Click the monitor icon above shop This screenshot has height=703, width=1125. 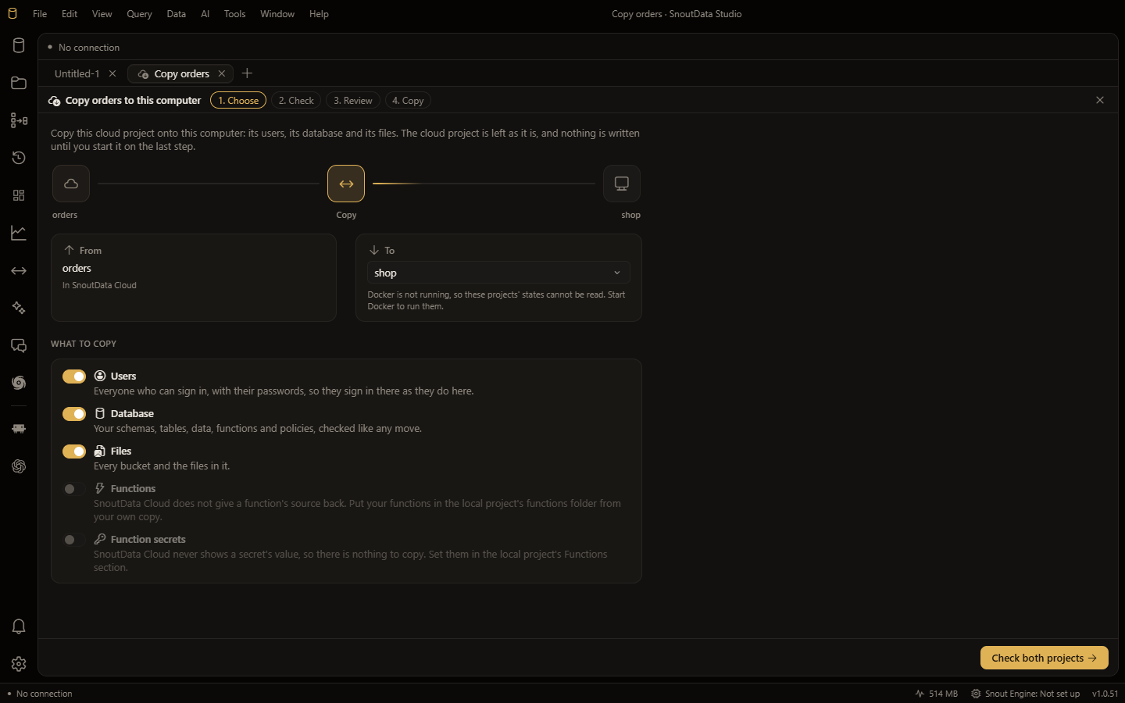(x=622, y=184)
